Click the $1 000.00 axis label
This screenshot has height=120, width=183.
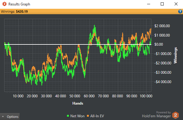(x=162, y=35)
